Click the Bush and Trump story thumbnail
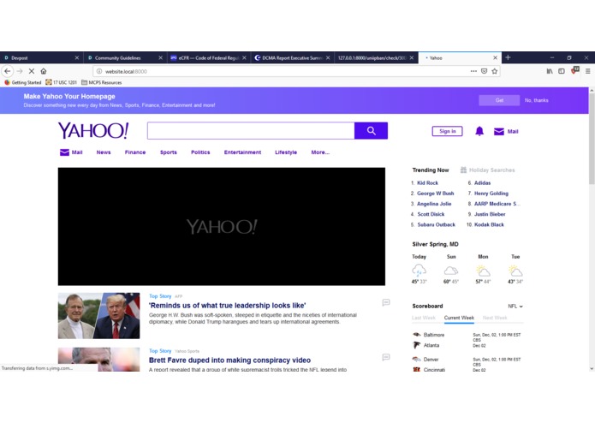The image size is (595, 423). tap(98, 315)
